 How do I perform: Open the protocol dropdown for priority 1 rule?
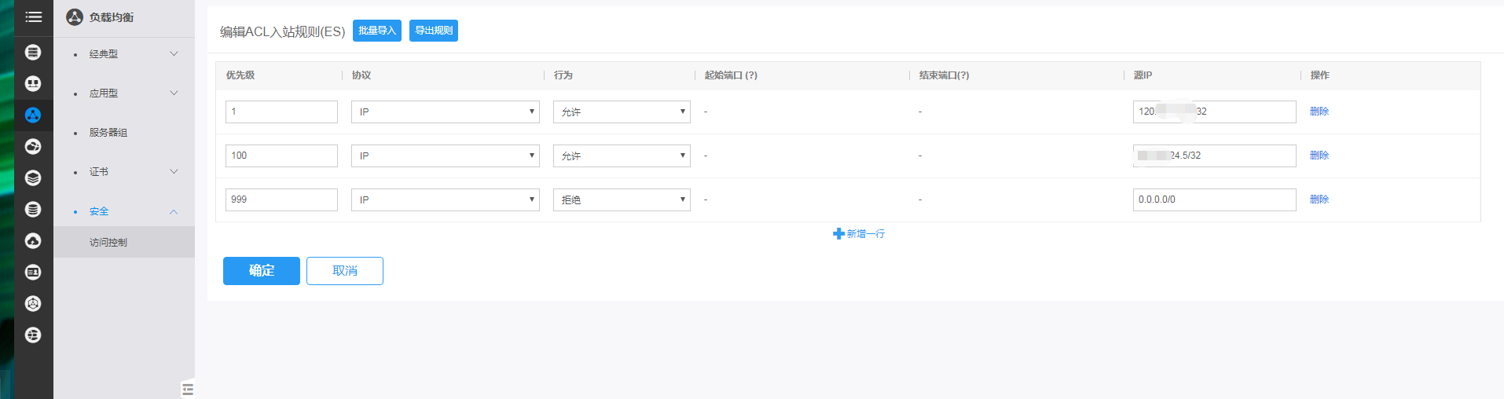445,112
